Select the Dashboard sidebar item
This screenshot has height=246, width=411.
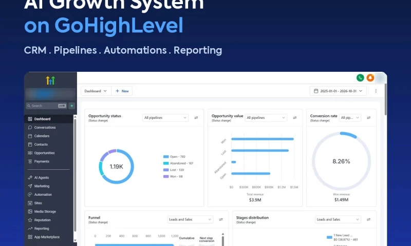48,119
